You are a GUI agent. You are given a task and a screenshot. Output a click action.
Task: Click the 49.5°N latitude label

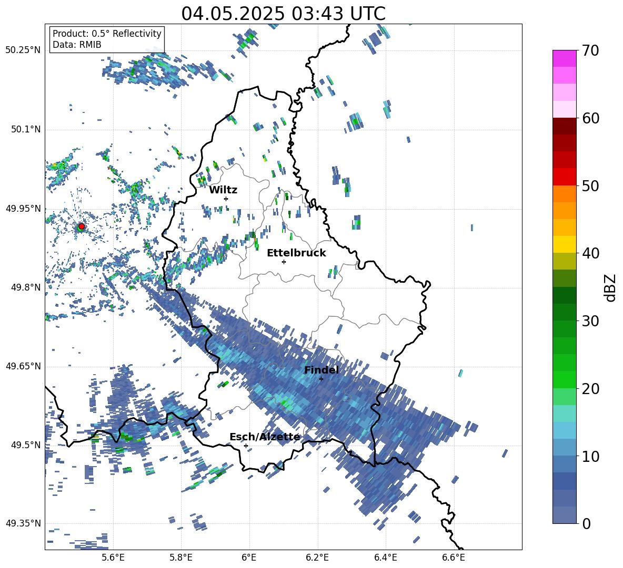[x=26, y=445]
